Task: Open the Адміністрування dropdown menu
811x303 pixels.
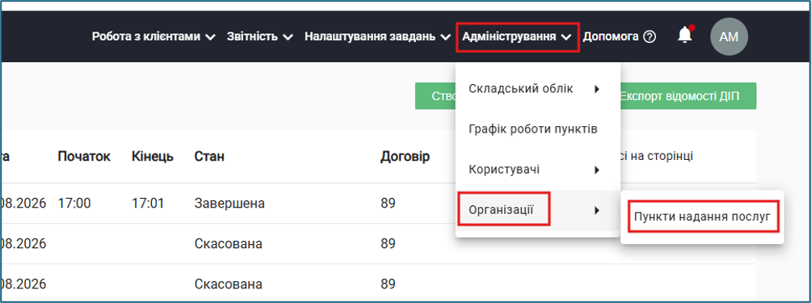Action: (517, 36)
